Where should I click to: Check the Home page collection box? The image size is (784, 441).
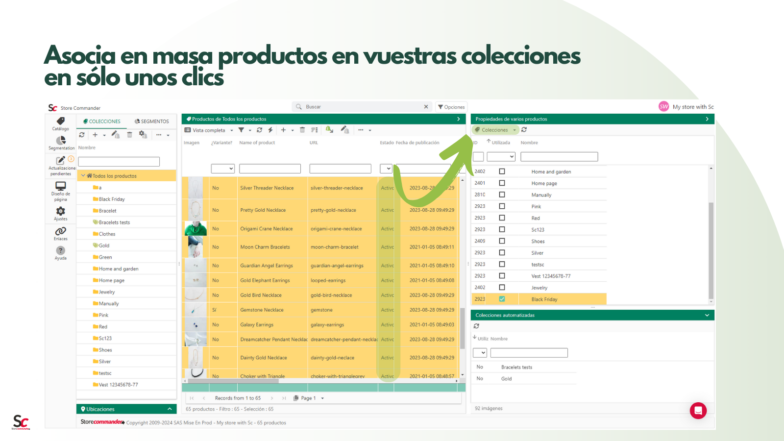(502, 183)
